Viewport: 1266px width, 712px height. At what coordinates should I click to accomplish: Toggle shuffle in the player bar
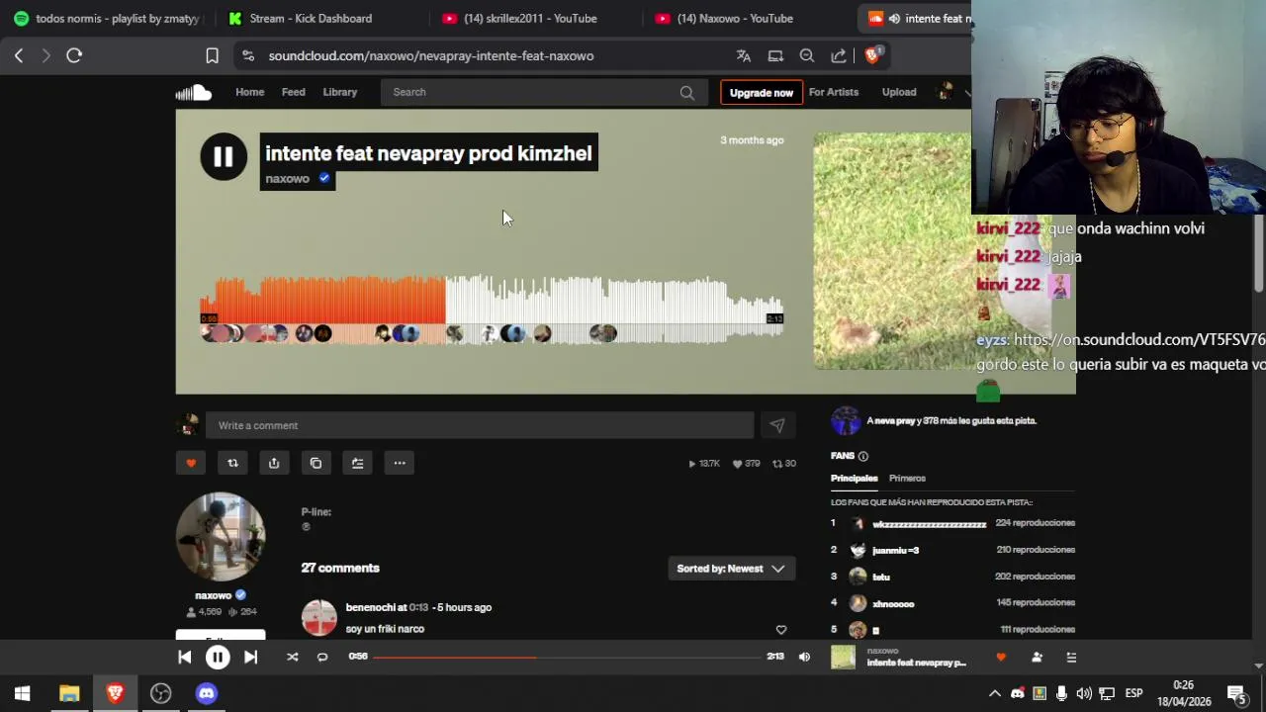pos(292,657)
